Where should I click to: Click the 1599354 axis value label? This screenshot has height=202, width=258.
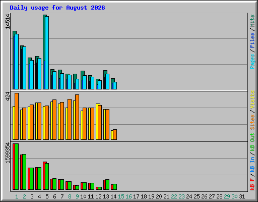click(8, 153)
